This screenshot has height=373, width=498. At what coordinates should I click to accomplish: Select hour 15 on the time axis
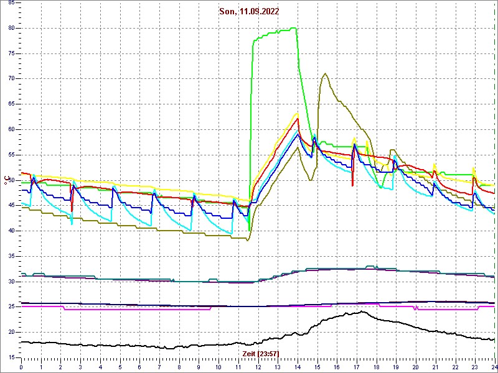coord(317,367)
